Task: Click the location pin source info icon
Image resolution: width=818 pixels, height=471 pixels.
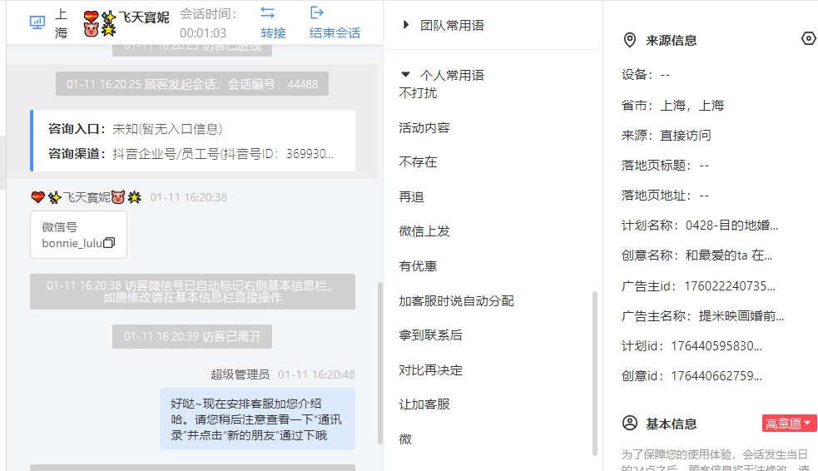Action: pos(630,40)
